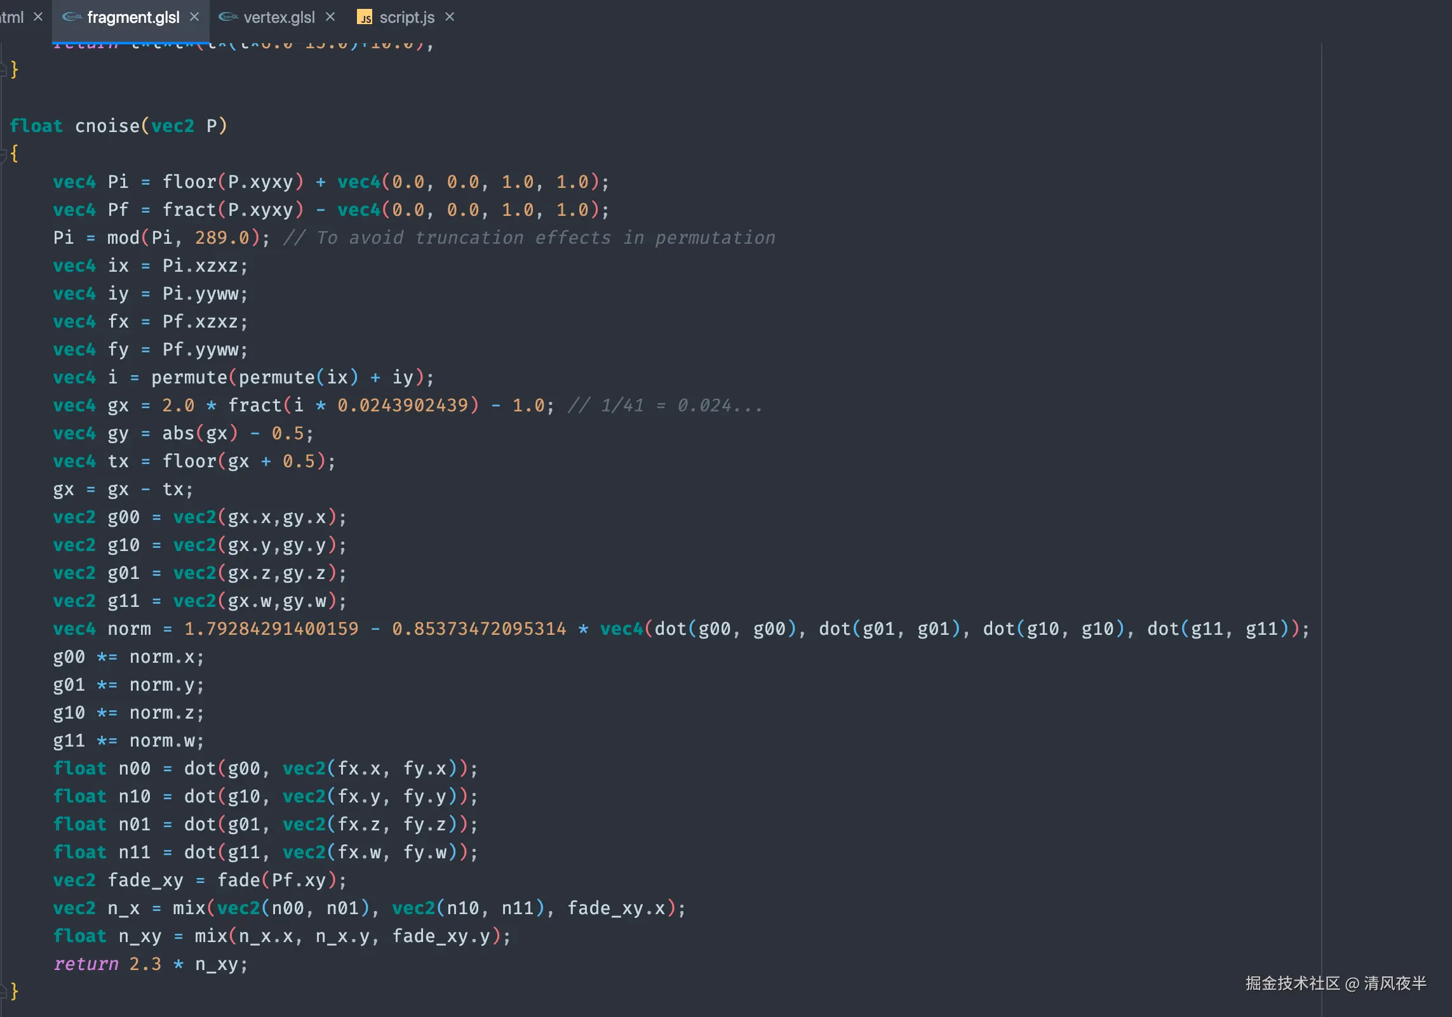Open the partially hidden html tab
Screen dimensions: 1452x1017
tap(11, 17)
